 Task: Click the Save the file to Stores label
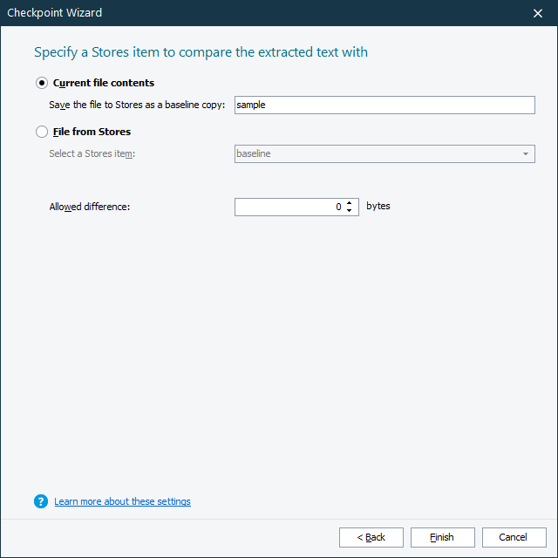(x=137, y=105)
